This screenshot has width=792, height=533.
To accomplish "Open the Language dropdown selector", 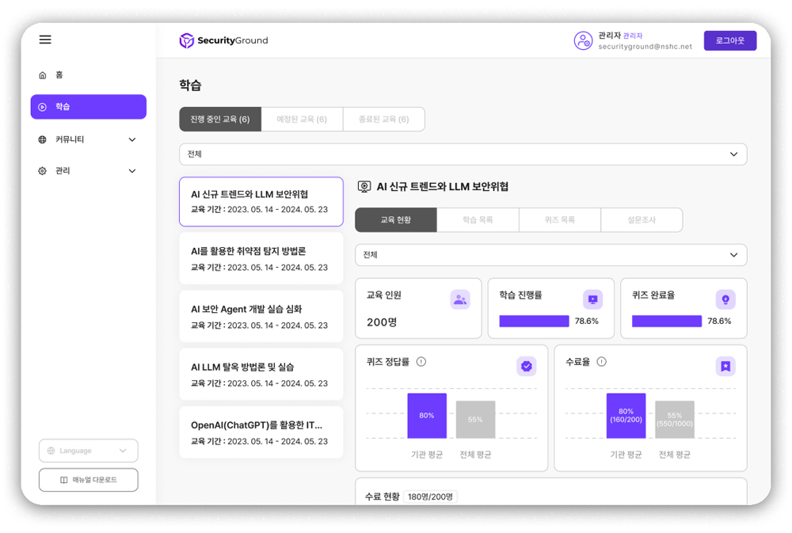I will 88,451.
